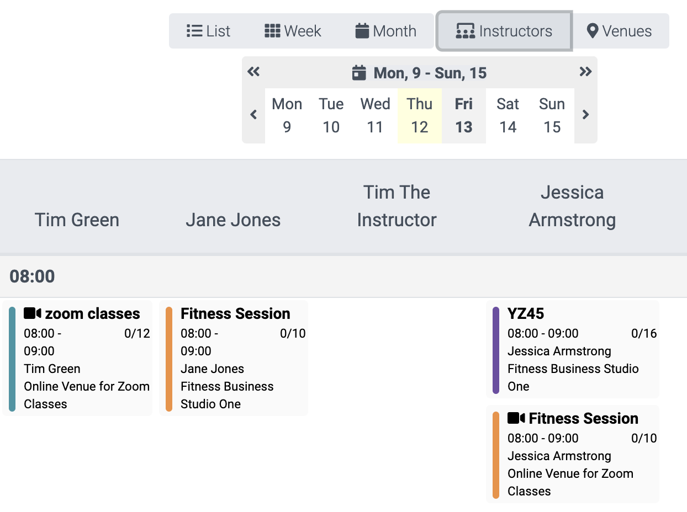Select the Week grid icon
The width and height of the screenshot is (687, 512).
click(x=272, y=31)
